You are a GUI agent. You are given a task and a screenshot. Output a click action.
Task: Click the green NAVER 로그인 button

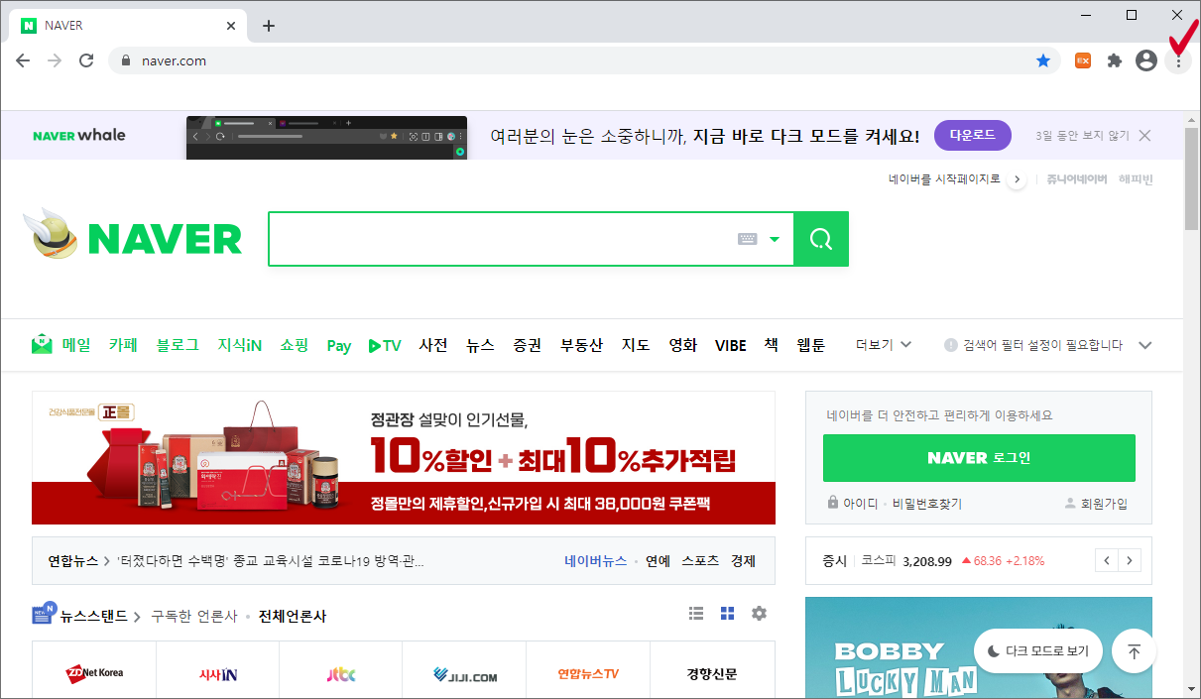[x=979, y=458]
